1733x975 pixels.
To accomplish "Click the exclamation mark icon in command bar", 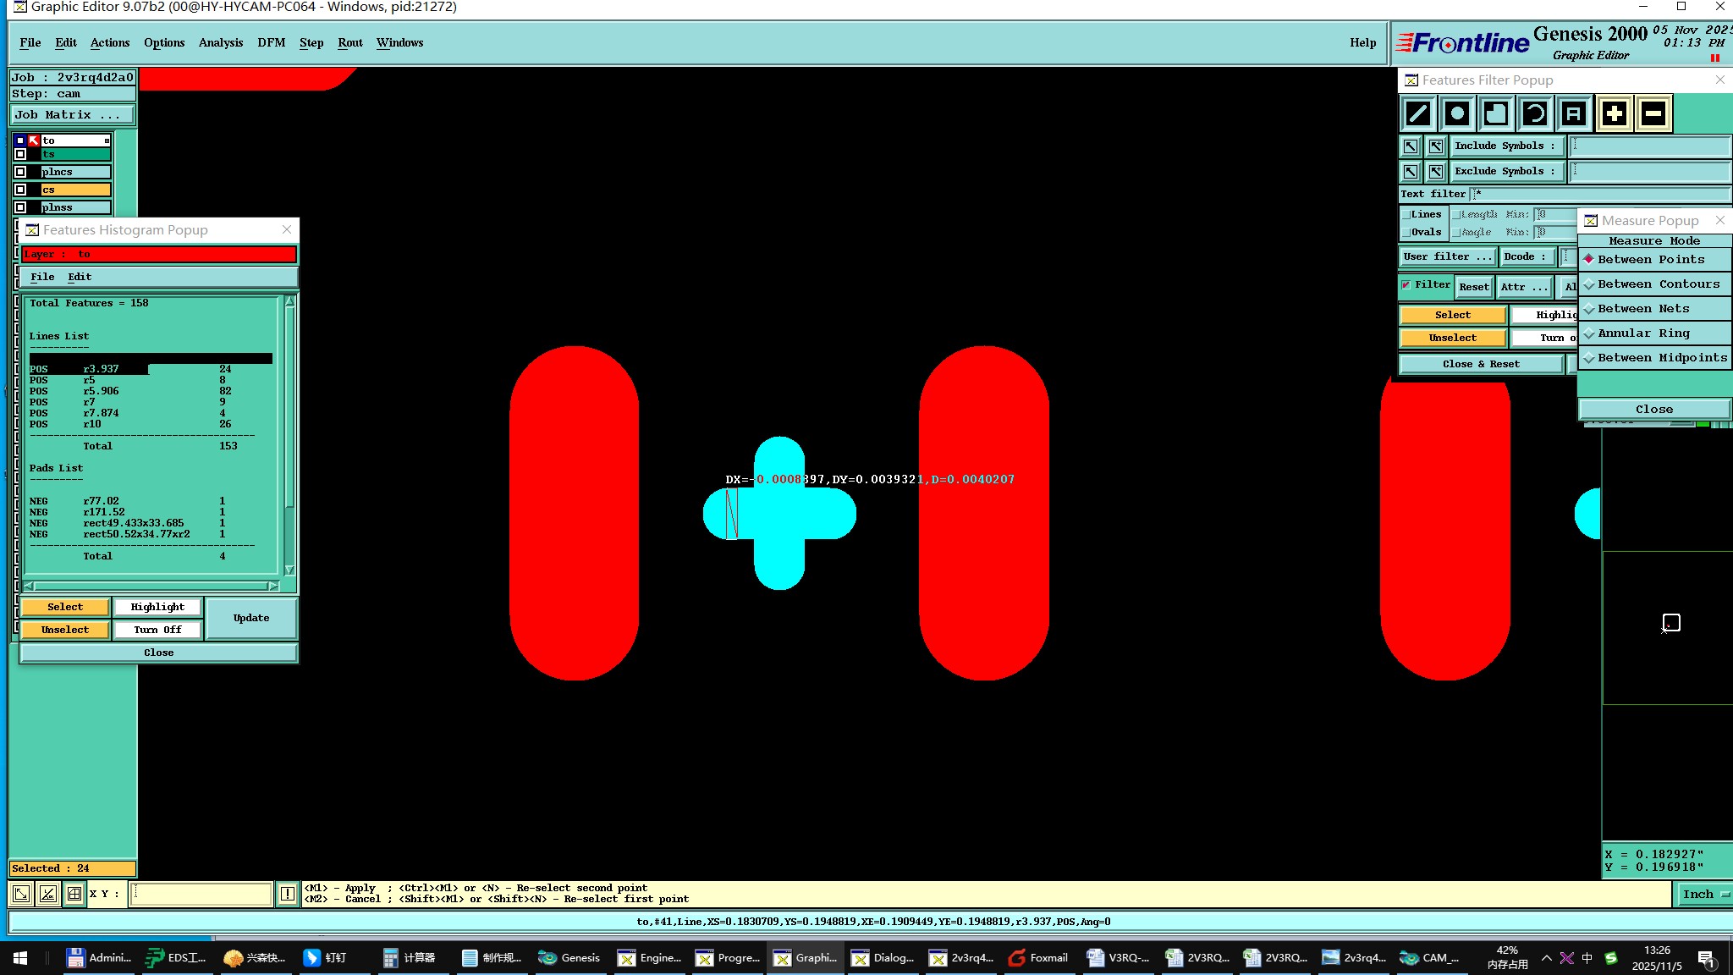I will tap(288, 894).
